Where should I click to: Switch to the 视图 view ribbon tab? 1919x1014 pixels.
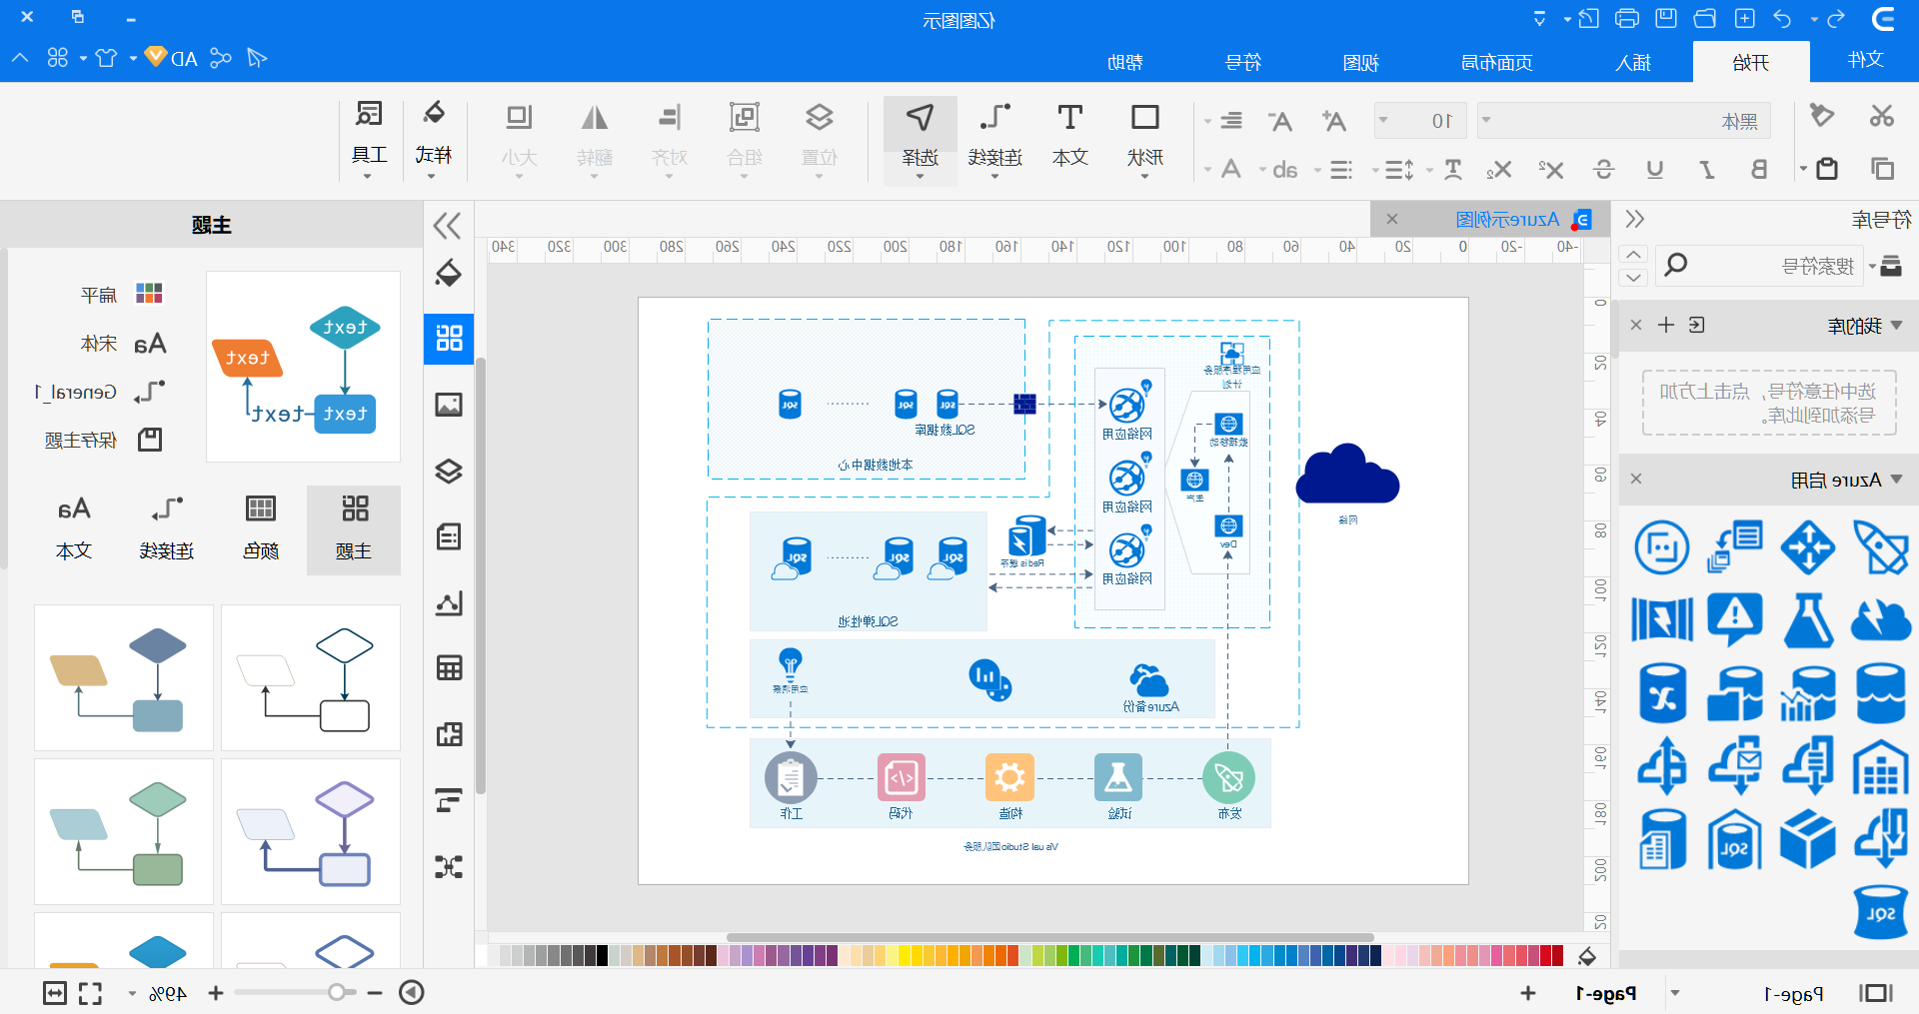pos(1360,62)
